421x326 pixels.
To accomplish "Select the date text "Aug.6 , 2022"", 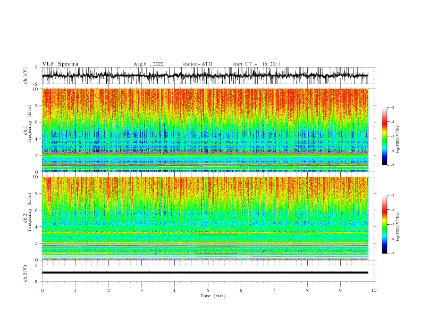I will [148, 64].
